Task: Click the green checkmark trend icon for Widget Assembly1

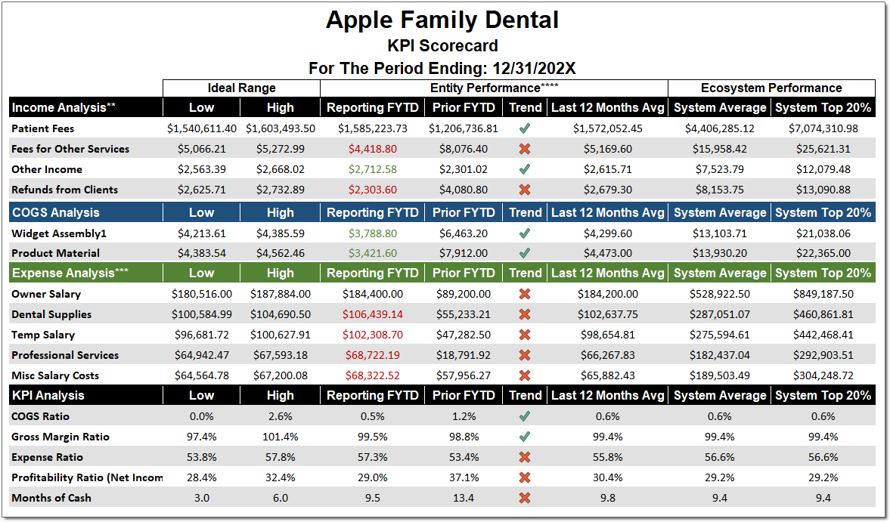Action: 525,233
